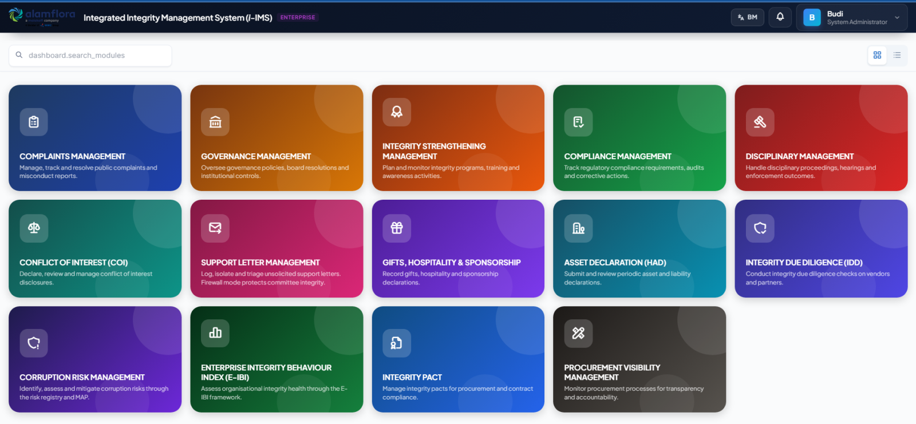Image resolution: width=916 pixels, height=424 pixels.
Task: Change language with the BM button
Action: click(x=748, y=17)
